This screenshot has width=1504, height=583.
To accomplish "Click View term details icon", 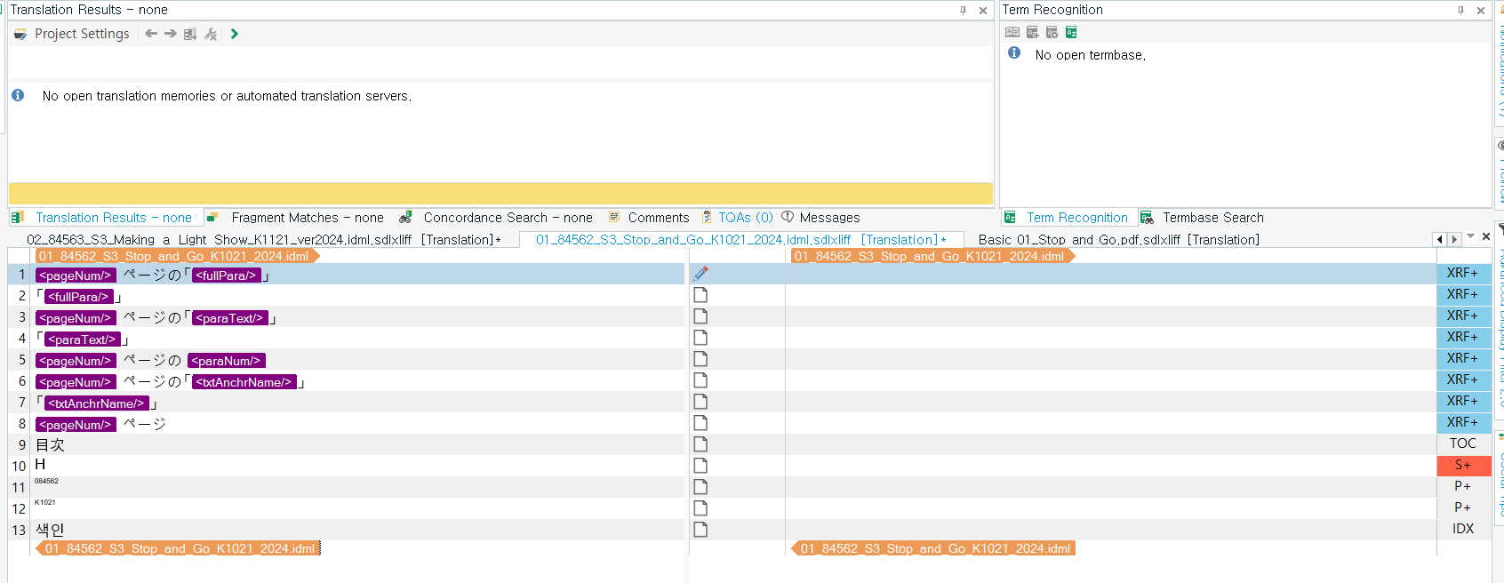I will pos(1012,32).
